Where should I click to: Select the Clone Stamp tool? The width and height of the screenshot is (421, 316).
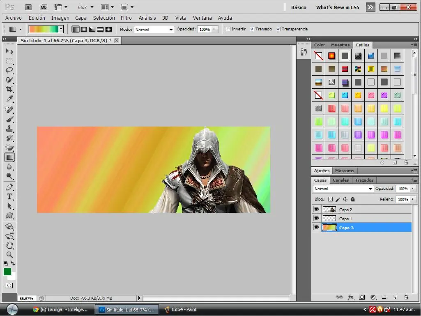(x=9, y=129)
